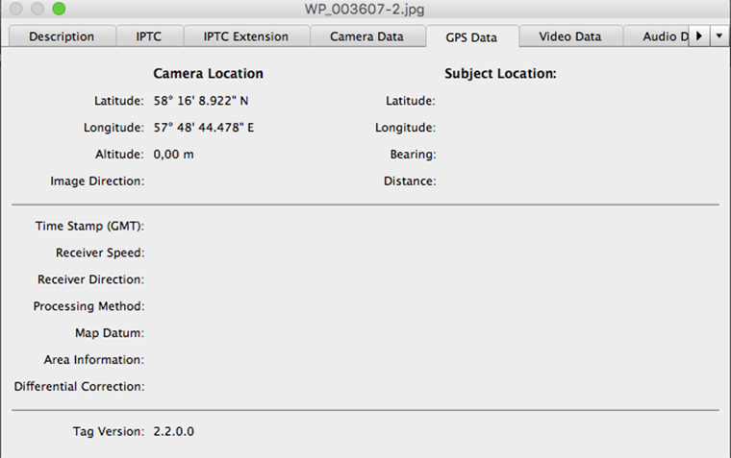Open the Video Data tab
This screenshot has height=458, width=731.
[x=569, y=36]
